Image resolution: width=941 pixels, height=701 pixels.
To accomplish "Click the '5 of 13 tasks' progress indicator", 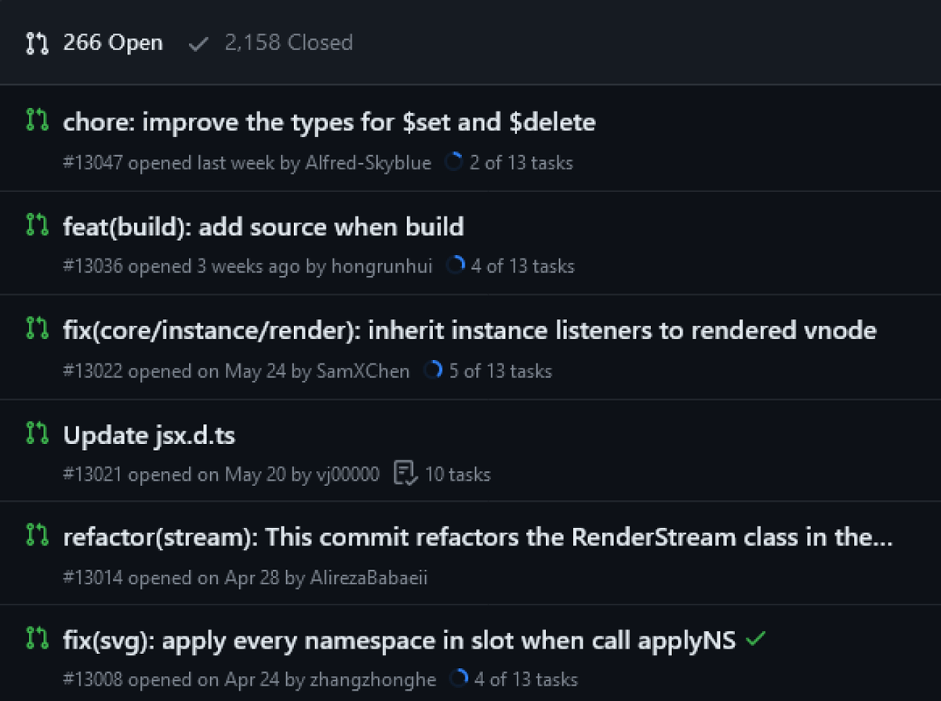I will (x=500, y=371).
